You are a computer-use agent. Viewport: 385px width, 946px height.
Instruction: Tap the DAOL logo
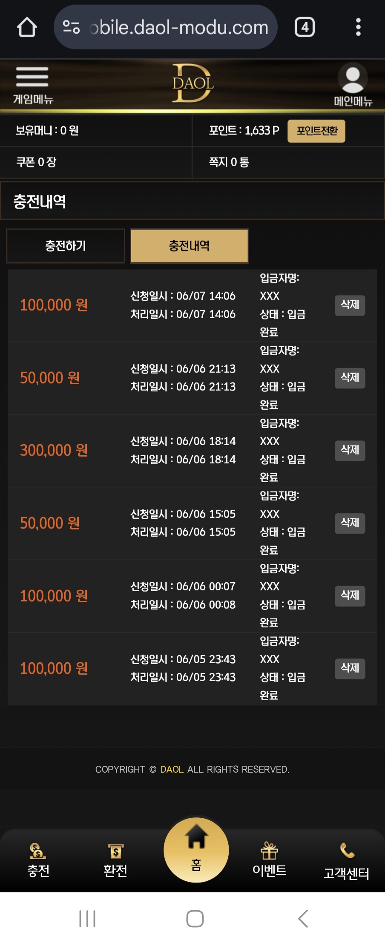192,83
